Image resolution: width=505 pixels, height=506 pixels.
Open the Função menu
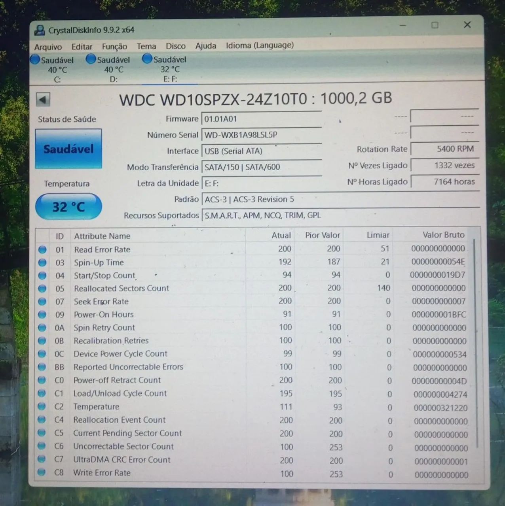[114, 46]
